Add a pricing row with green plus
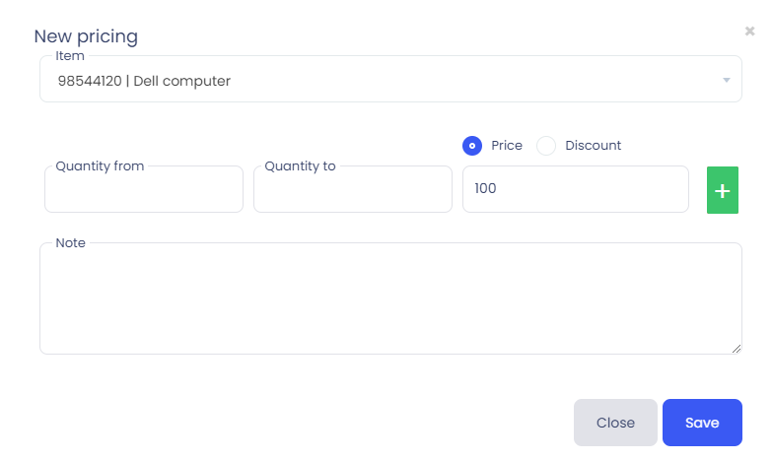Viewport: 772px width, 461px height. (723, 190)
